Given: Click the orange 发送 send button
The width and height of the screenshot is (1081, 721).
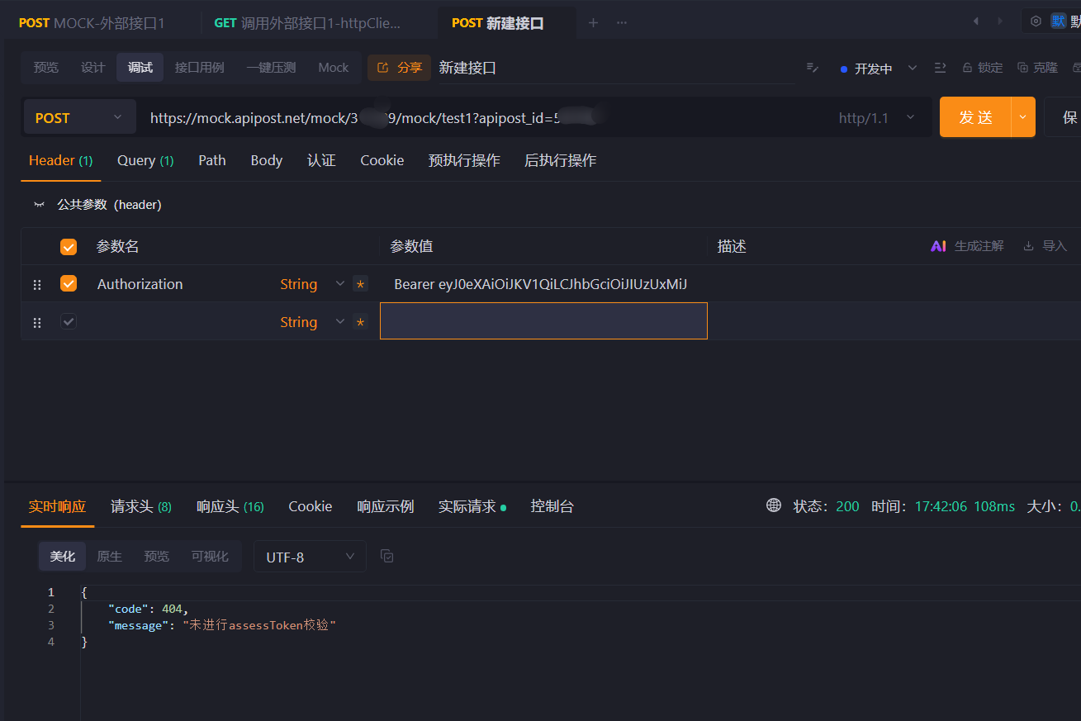Looking at the screenshot, I should tap(975, 117).
